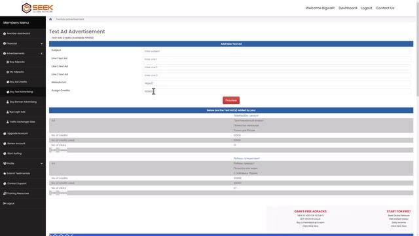Viewport: 419px width, 236px height.
Task: Go to My Adpacks page
Action: 16,72
